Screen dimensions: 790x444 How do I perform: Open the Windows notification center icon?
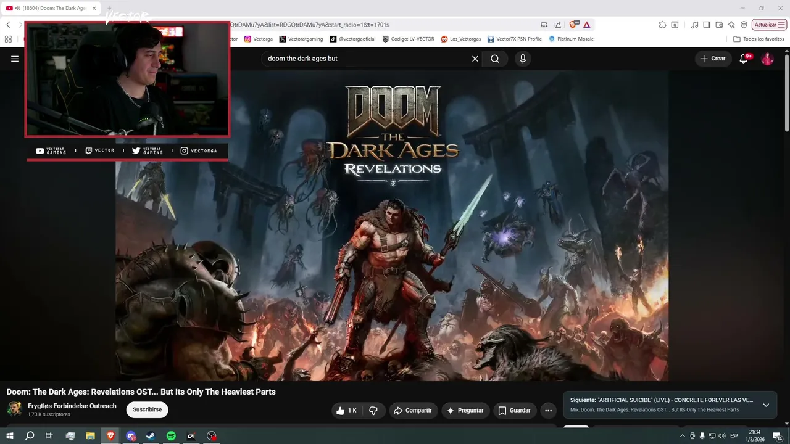tap(778, 436)
